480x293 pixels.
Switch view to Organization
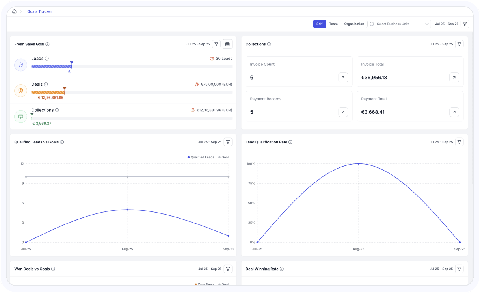[x=354, y=24]
